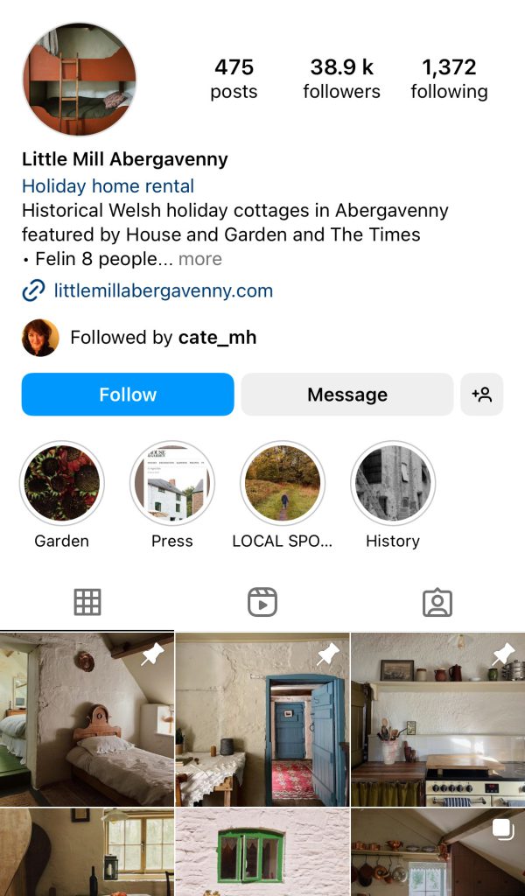View the History highlight circle

(x=393, y=483)
